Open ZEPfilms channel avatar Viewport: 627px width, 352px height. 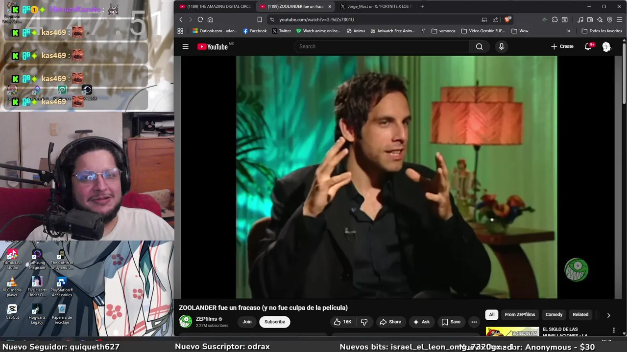tap(186, 321)
